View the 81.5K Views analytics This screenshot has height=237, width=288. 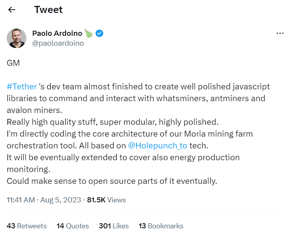(x=106, y=200)
